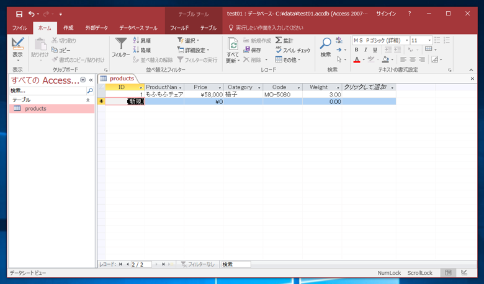
Task: Collapse the ribbon with up chevron
Action: tap(471, 70)
